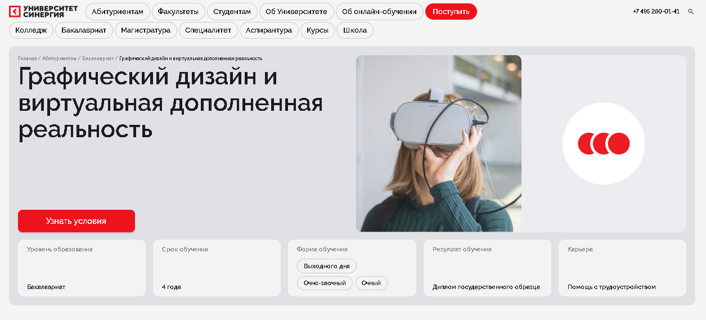Click the Университет Синергия logo

pos(43,11)
